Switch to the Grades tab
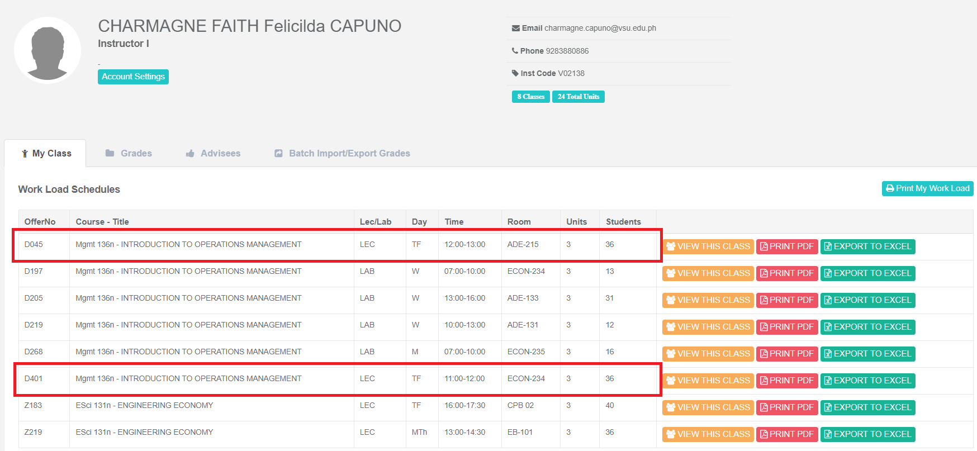 point(129,153)
